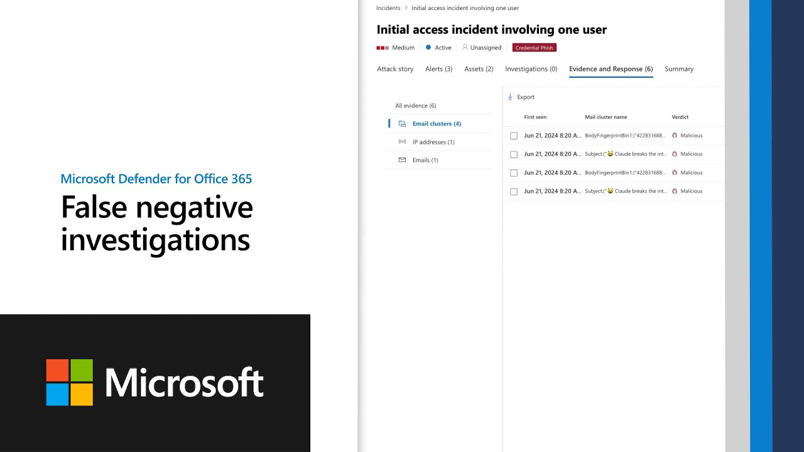The image size is (804, 452).
Task: Click the Export download arrow icon
Action: pyautogui.click(x=510, y=97)
